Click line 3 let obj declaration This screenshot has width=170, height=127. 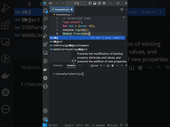[x=79, y=26]
